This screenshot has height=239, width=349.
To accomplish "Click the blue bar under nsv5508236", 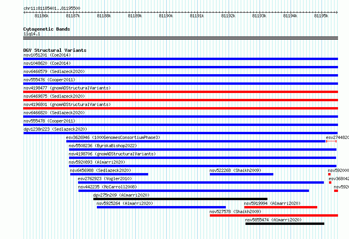I will point(203,150).
